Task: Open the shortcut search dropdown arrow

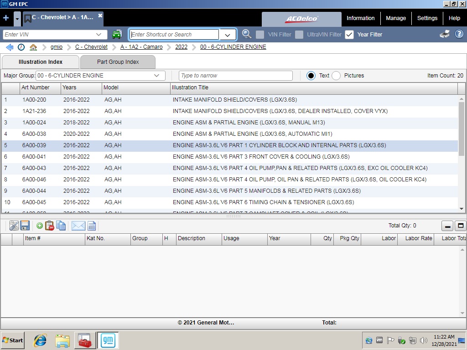Action: click(227, 34)
